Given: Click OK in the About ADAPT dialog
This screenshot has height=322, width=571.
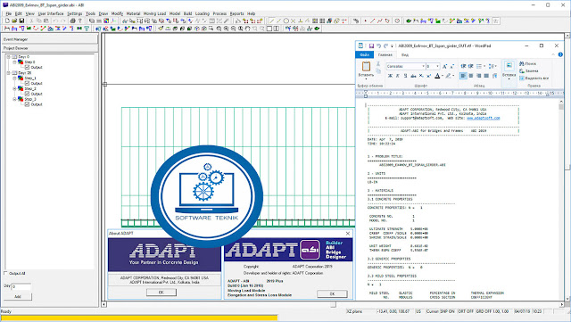Looking at the screenshot, I should coord(161,293).
